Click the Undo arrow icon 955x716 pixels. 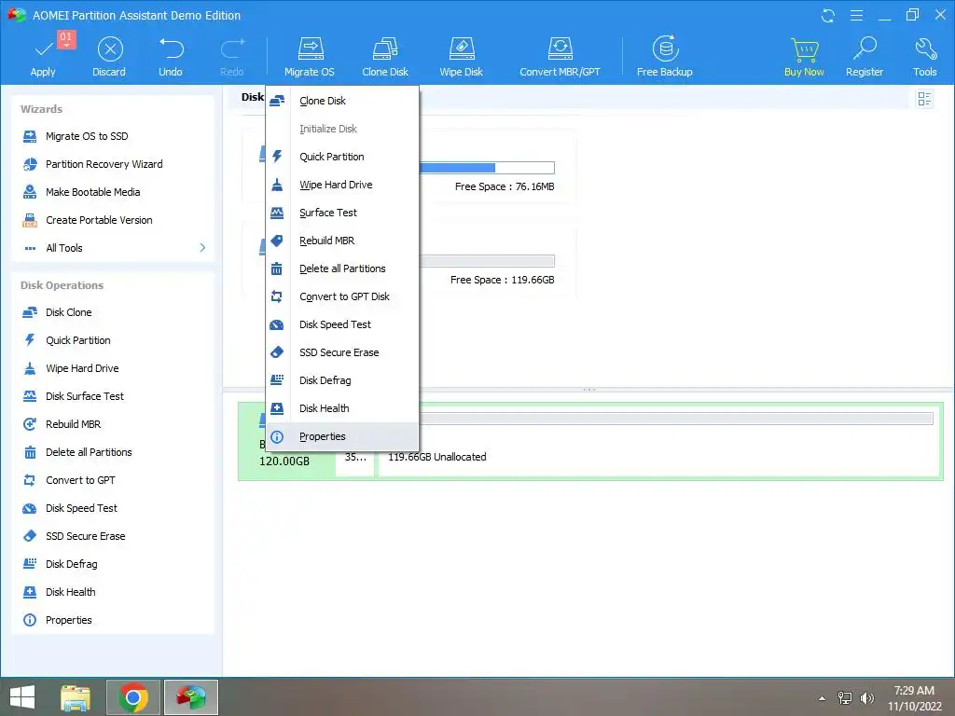[x=172, y=48]
